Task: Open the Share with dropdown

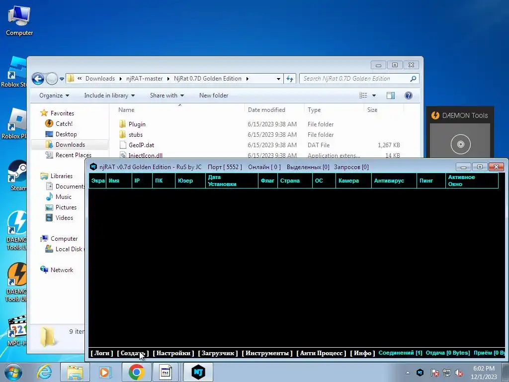Action: [167, 95]
